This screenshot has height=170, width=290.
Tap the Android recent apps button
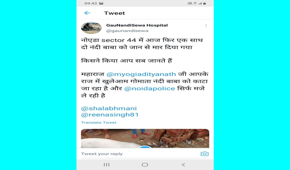point(106,165)
